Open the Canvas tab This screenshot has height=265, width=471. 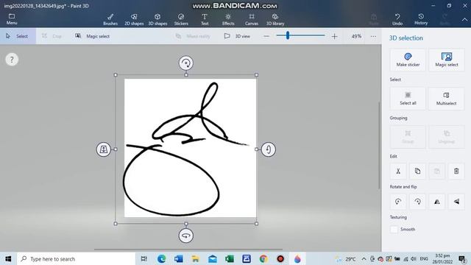(x=252, y=20)
